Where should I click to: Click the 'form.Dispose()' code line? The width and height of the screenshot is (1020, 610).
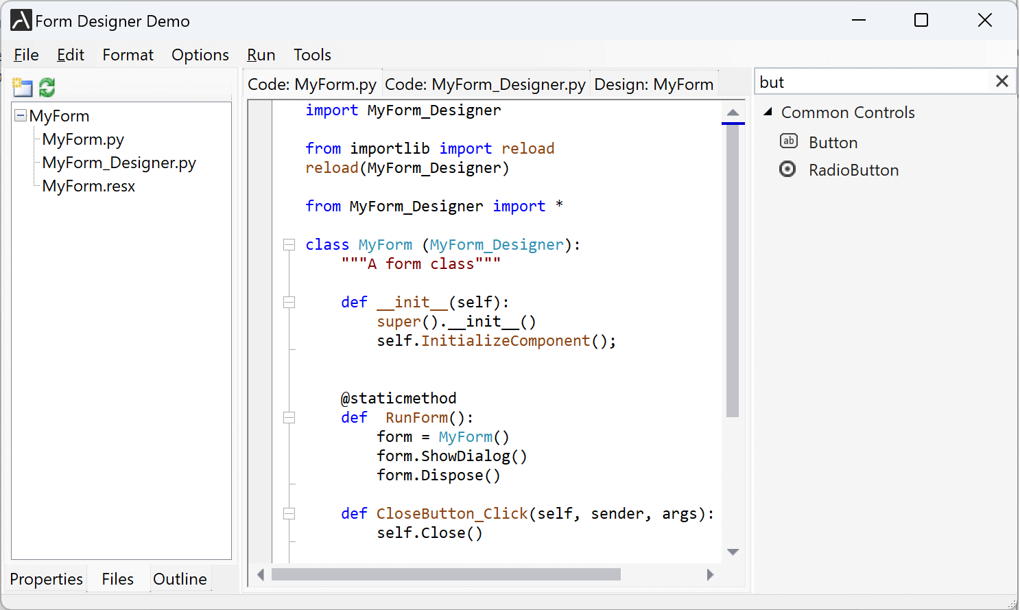[x=438, y=475]
